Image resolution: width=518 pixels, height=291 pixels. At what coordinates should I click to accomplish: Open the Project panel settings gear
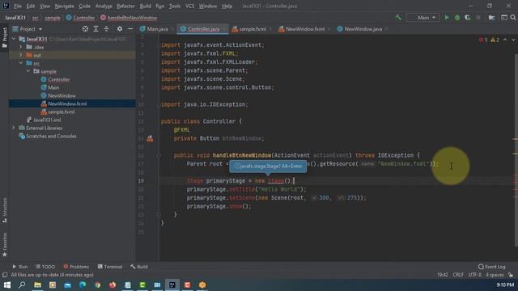[120, 29]
